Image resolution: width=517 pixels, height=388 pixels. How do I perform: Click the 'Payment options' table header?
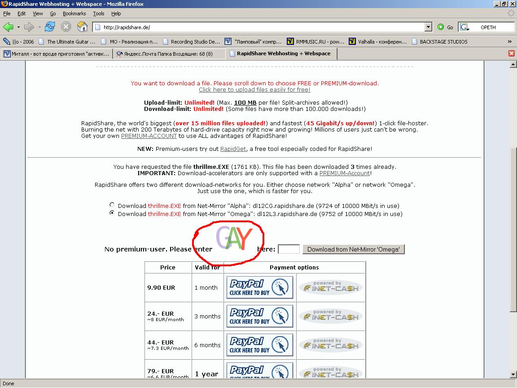(294, 267)
